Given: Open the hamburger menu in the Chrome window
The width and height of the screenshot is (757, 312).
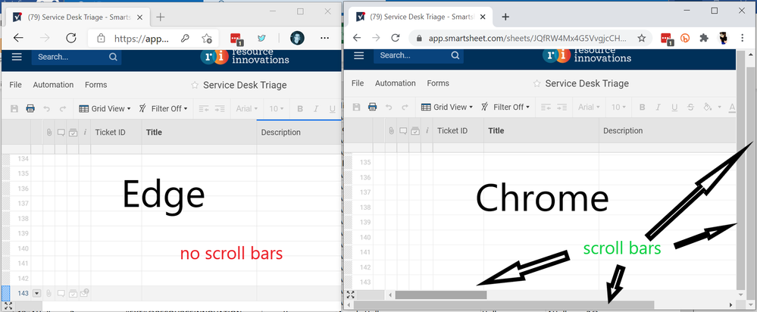Looking at the screenshot, I should [x=358, y=55].
